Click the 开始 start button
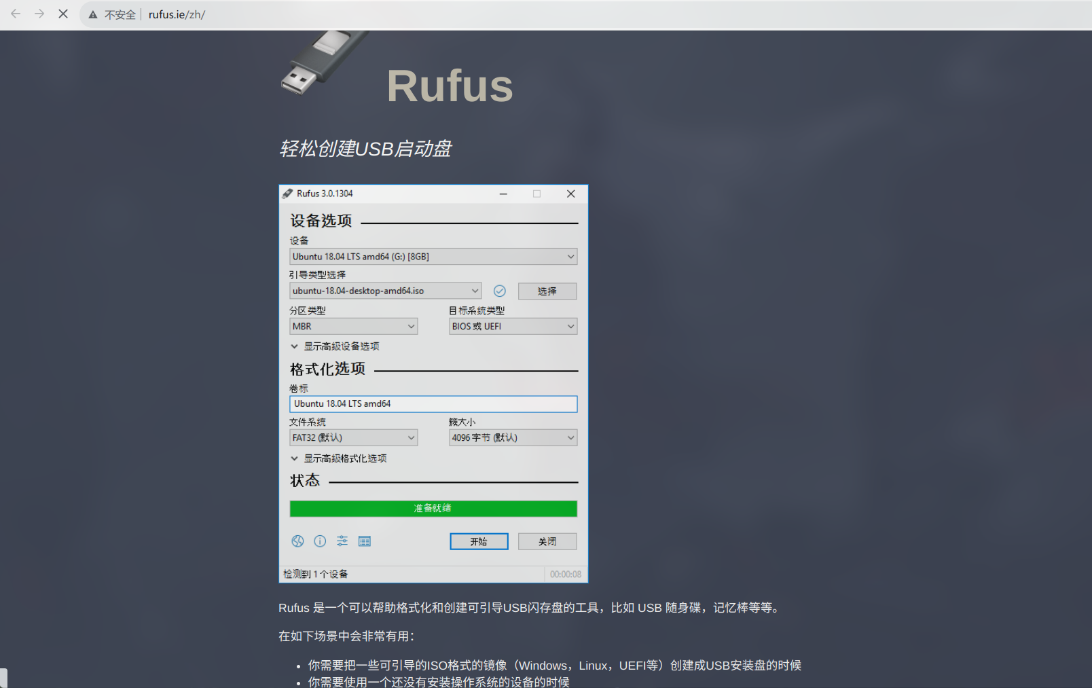1092x688 pixels. (479, 541)
